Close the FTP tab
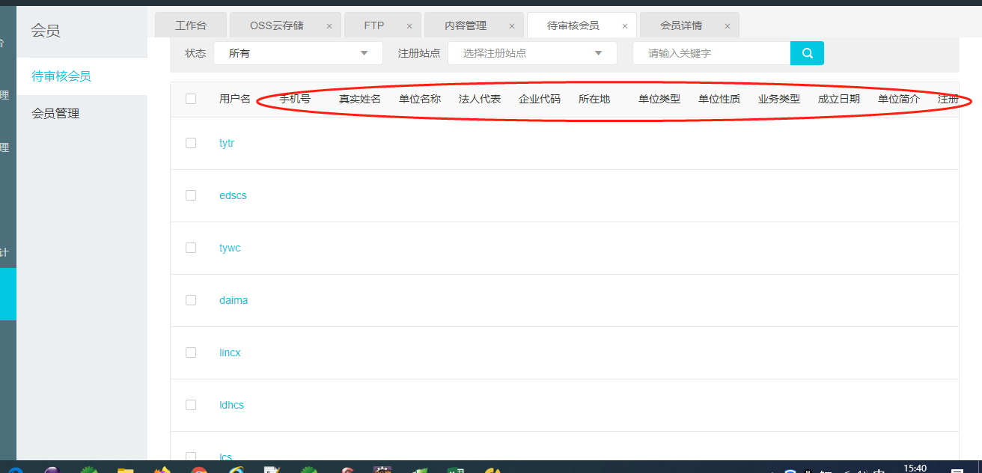 tap(409, 25)
